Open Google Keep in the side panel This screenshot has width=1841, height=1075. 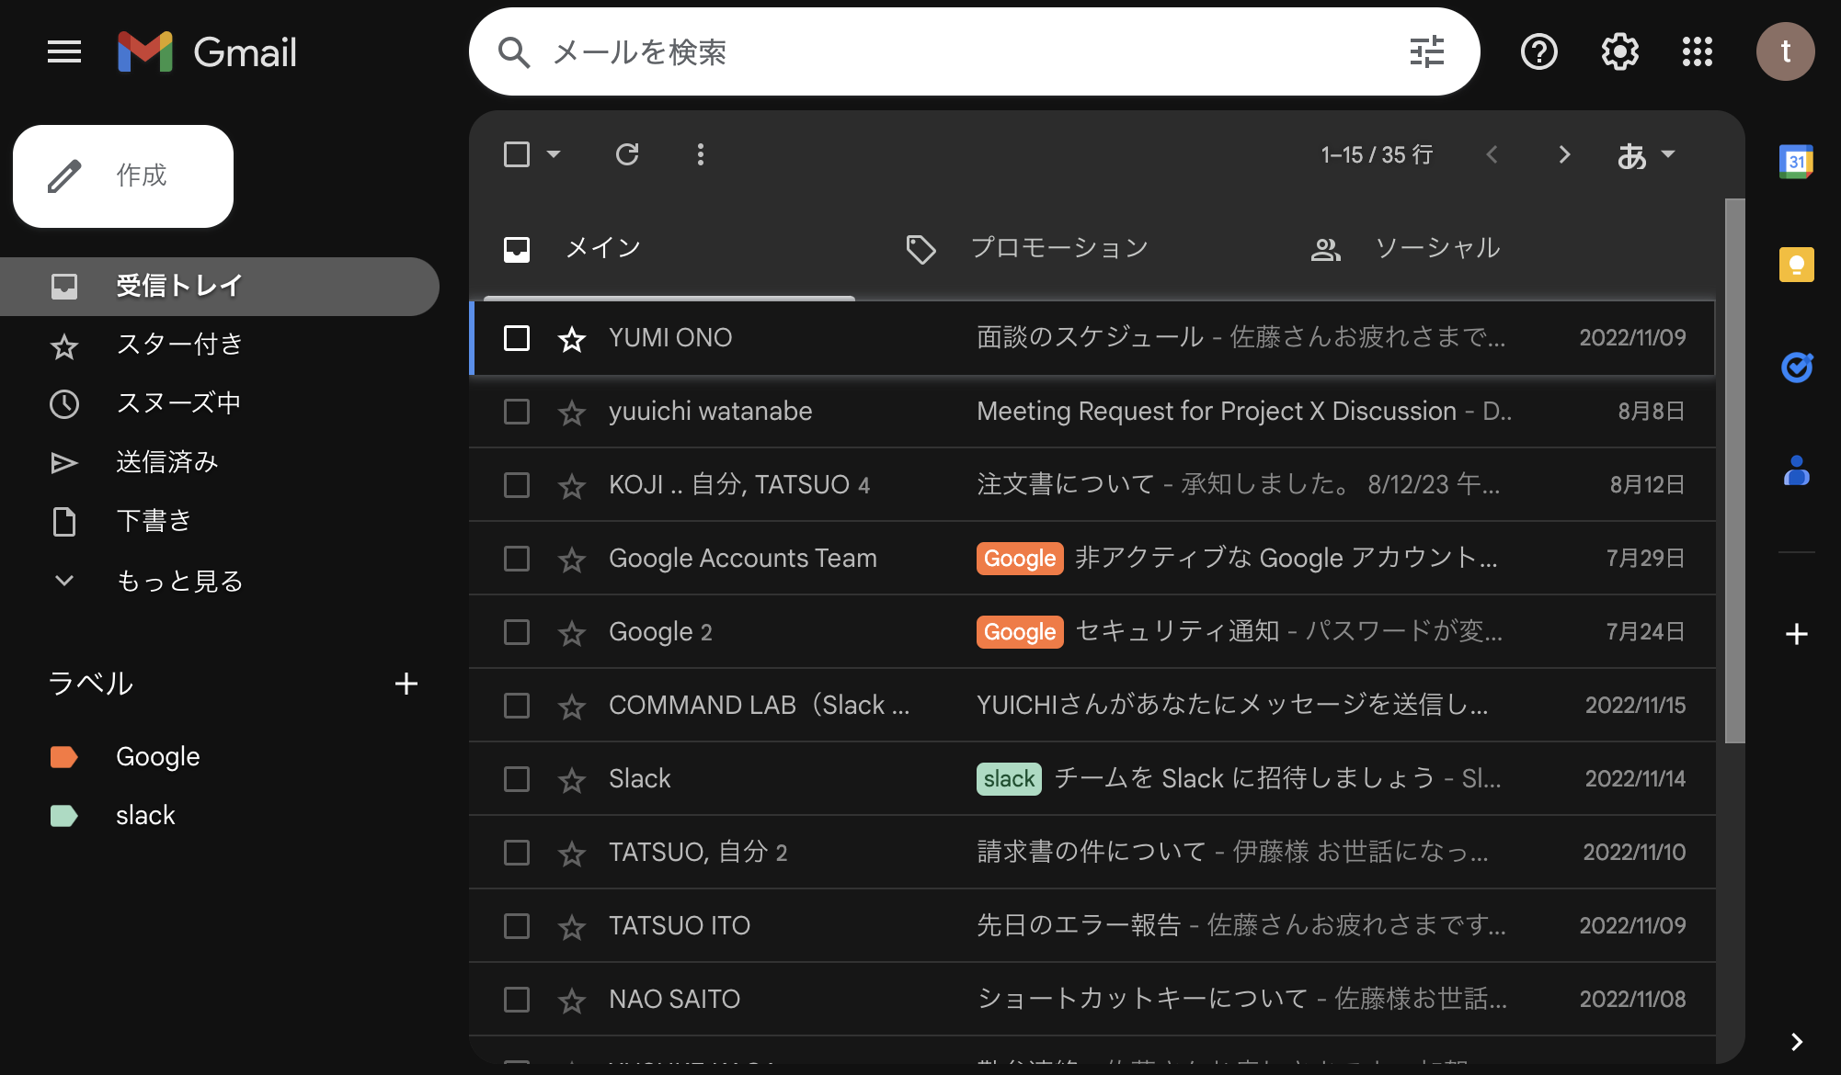(x=1795, y=264)
